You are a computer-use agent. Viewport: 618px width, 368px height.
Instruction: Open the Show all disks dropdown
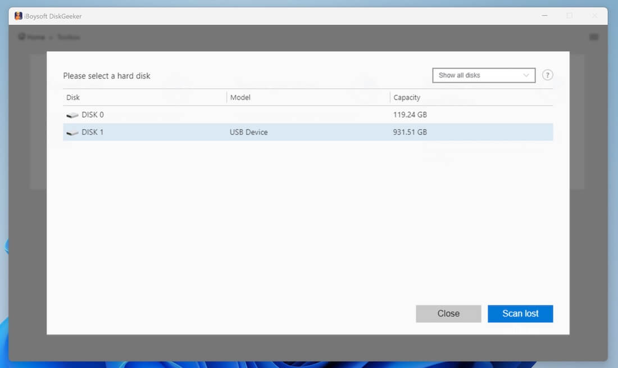pyautogui.click(x=484, y=75)
